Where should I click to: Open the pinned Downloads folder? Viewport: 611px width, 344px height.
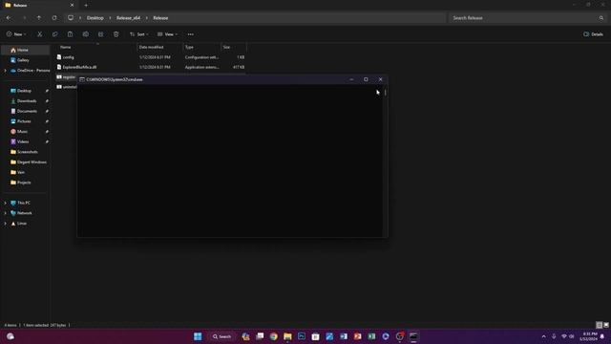click(x=26, y=101)
